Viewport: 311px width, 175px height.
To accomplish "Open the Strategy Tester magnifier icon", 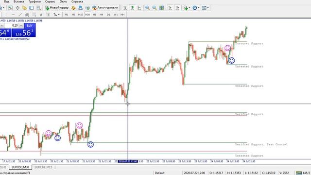I will click(39, 8).
